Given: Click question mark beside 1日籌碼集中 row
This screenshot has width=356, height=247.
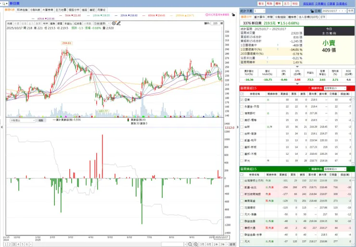Looking at the screenshot, I should 278,45.
